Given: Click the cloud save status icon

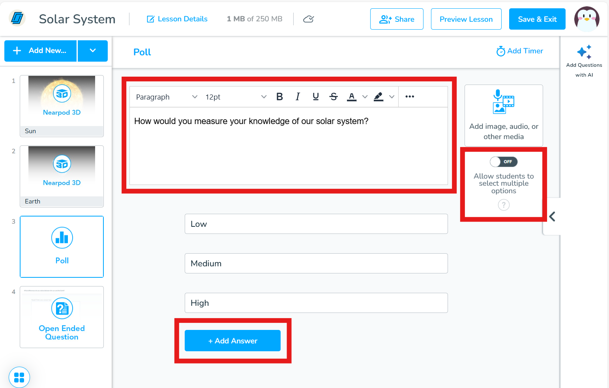Looking at the screenshot, I should pos(308,19).
